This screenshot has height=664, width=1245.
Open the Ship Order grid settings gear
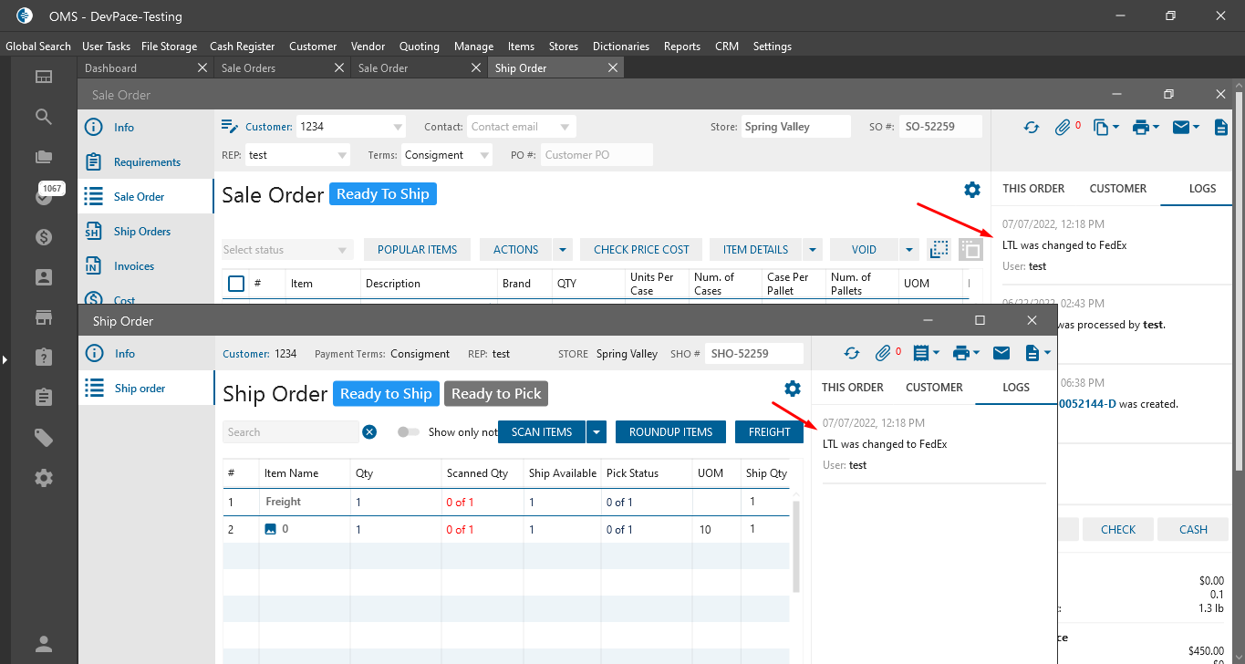(x=793, y=389)
